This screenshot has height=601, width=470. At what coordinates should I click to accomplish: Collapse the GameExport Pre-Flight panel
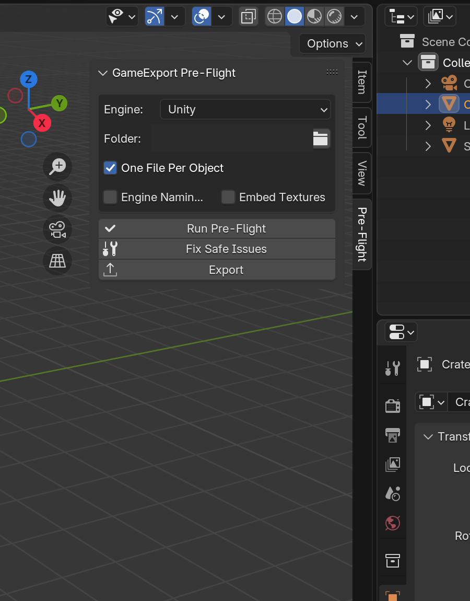(x=103, y=73)
